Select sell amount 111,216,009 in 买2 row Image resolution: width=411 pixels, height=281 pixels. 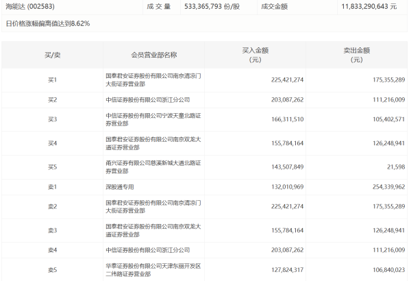point(389,100)
